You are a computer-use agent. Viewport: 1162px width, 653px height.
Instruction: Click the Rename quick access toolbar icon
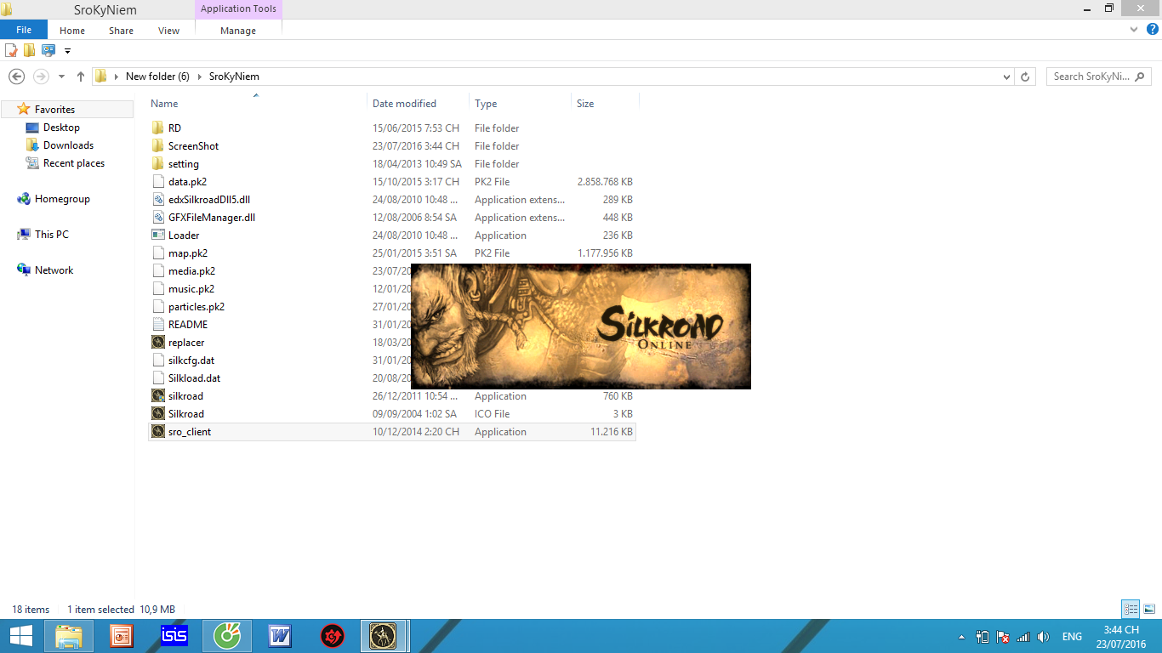[x=48, y=50]
